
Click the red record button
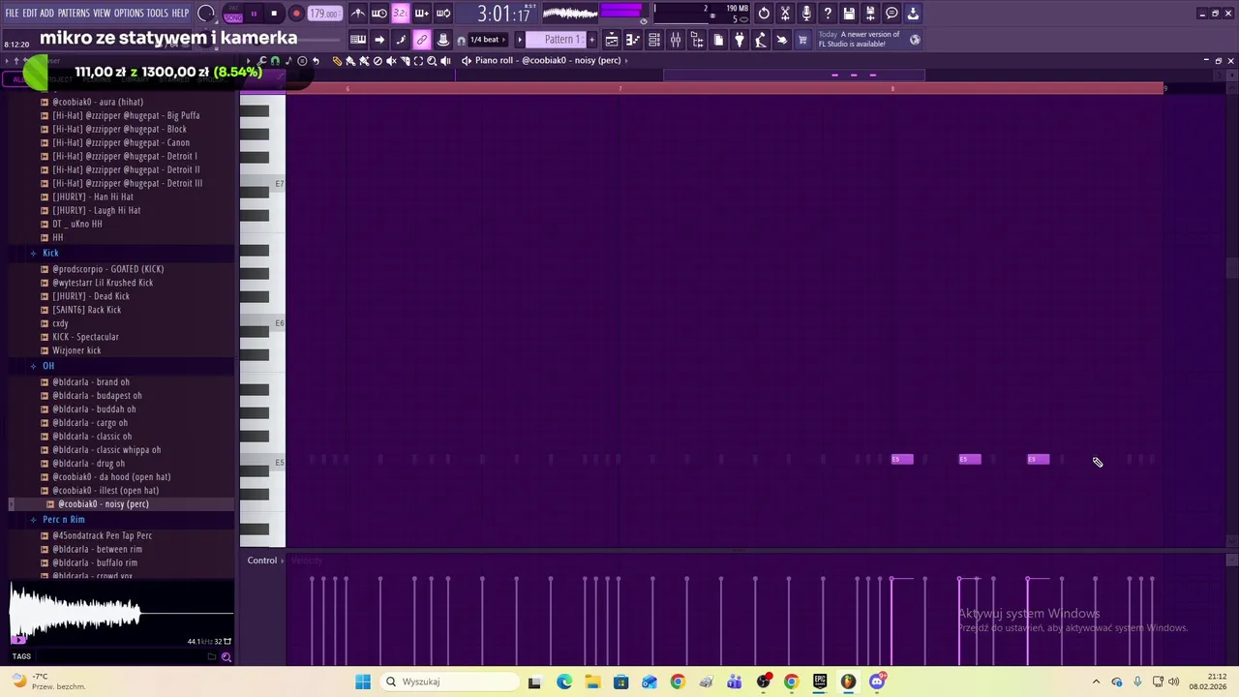296,14
